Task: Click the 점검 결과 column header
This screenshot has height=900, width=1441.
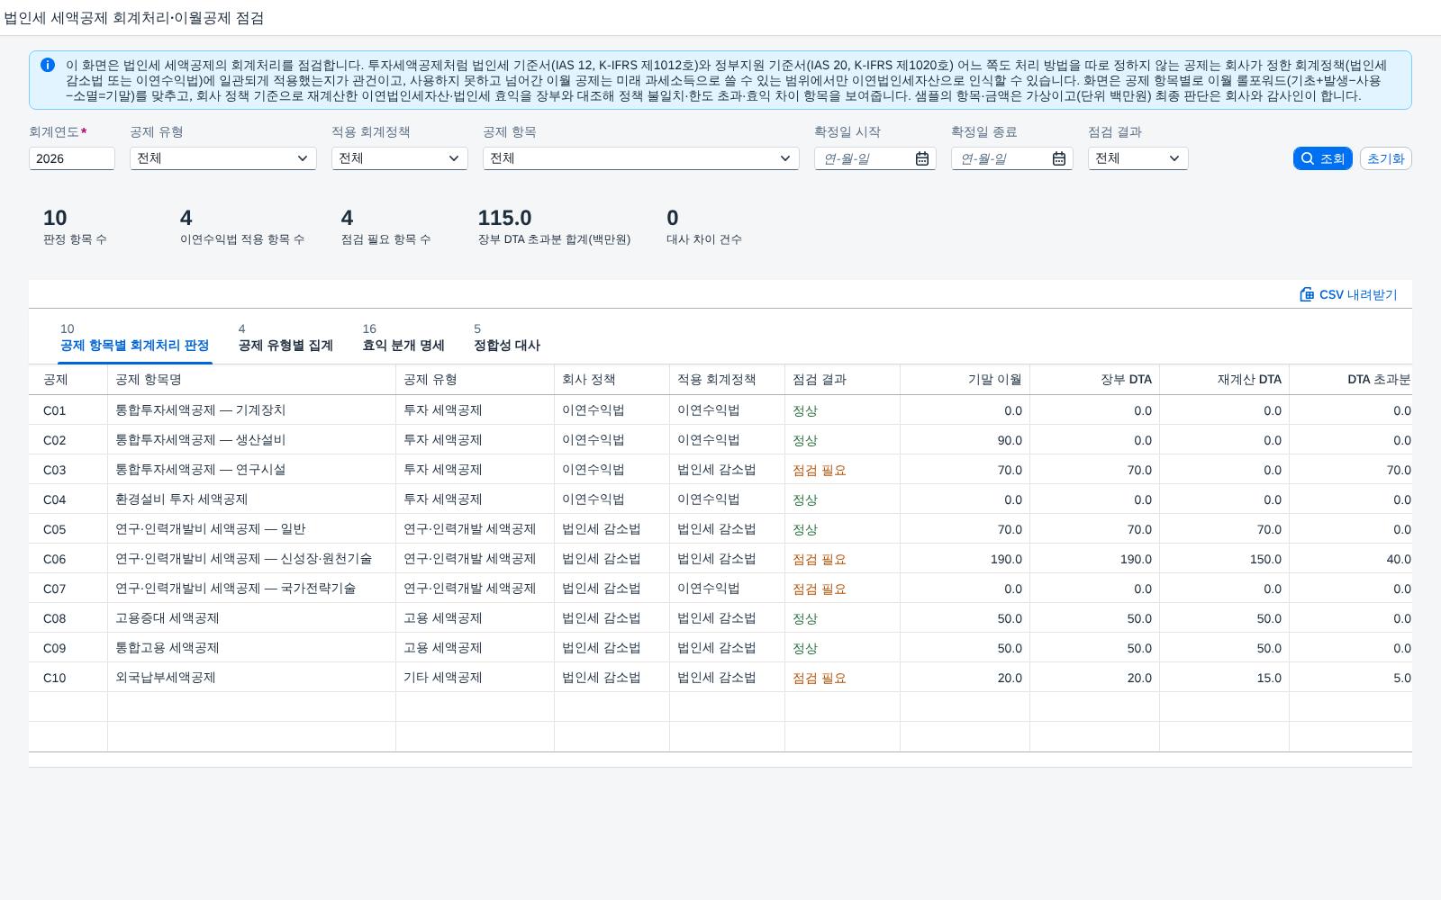Action: [842, 380]
